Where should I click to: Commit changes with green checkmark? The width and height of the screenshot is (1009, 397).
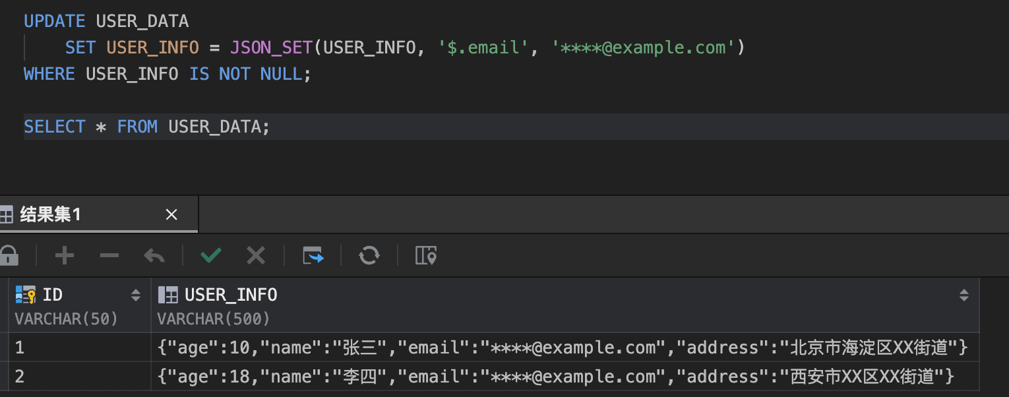(211, 255)
